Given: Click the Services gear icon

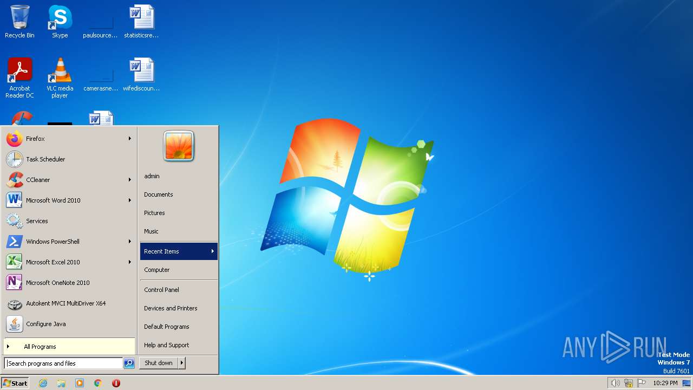Looking at the screenshot, I should 15,221.
